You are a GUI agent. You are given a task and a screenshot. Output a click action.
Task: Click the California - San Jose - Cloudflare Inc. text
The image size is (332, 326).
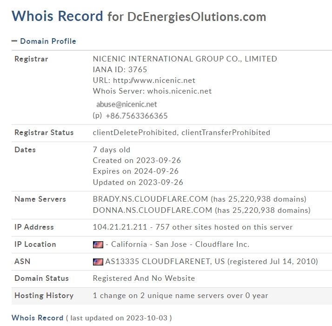pos(180,244)
